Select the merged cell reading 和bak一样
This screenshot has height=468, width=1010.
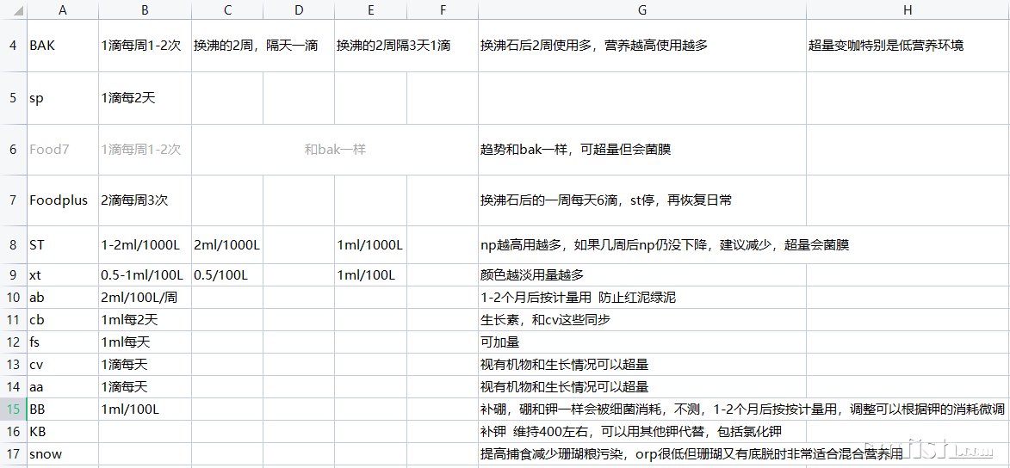point(334,150)
